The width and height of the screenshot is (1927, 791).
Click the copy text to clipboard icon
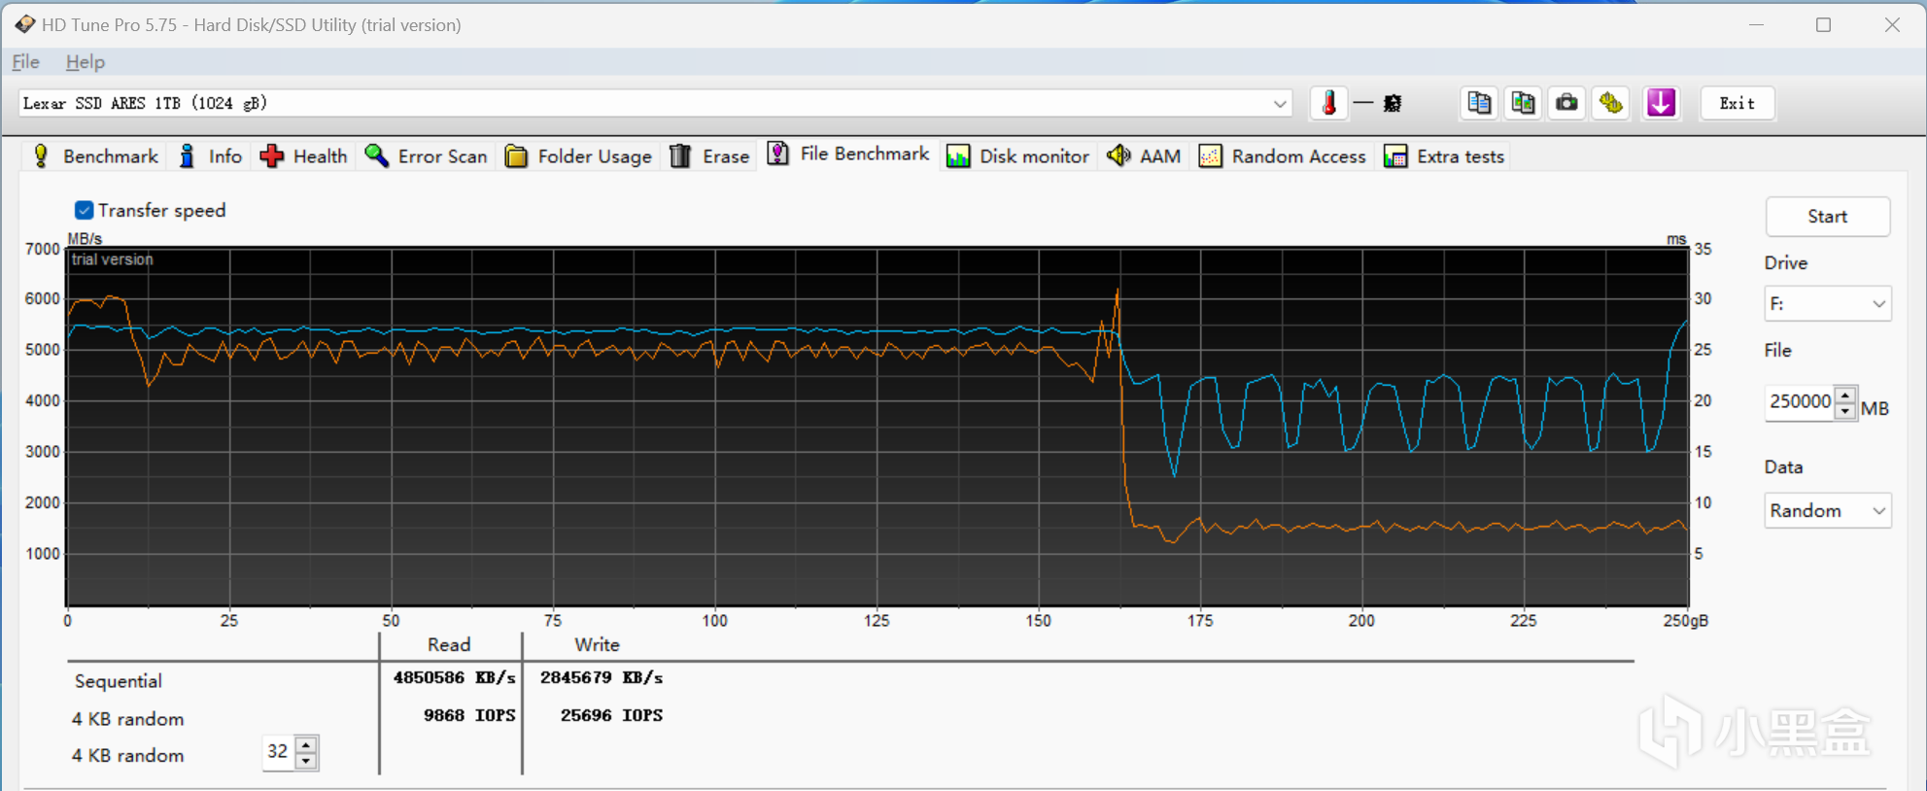point(1479,103)
